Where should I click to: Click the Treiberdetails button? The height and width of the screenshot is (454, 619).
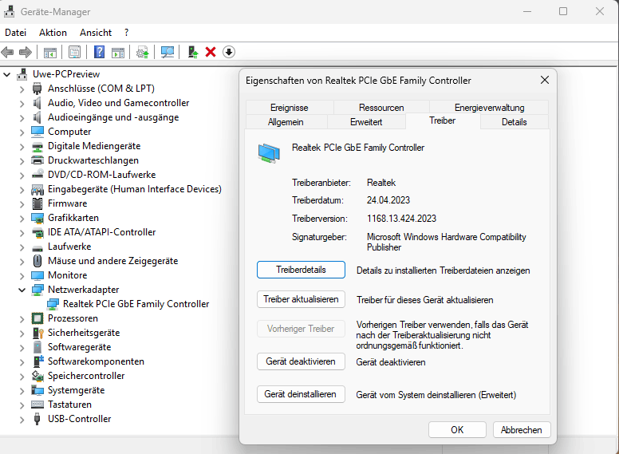tap(301, 270)
